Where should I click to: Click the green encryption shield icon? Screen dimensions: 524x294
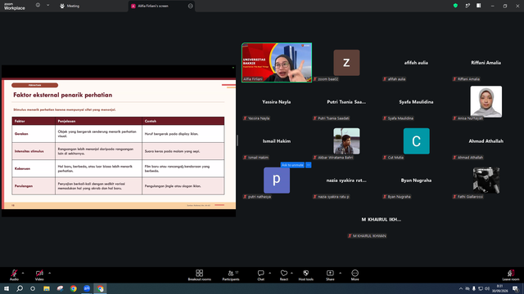click(x=455, y=6)
